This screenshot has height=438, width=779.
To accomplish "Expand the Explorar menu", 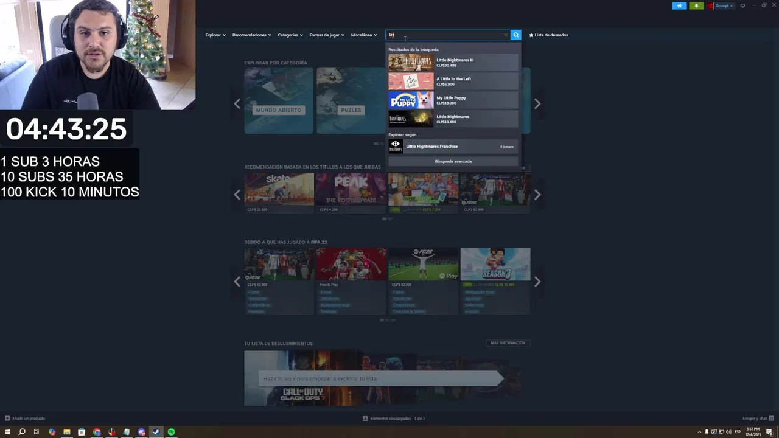I will [215, 35].
